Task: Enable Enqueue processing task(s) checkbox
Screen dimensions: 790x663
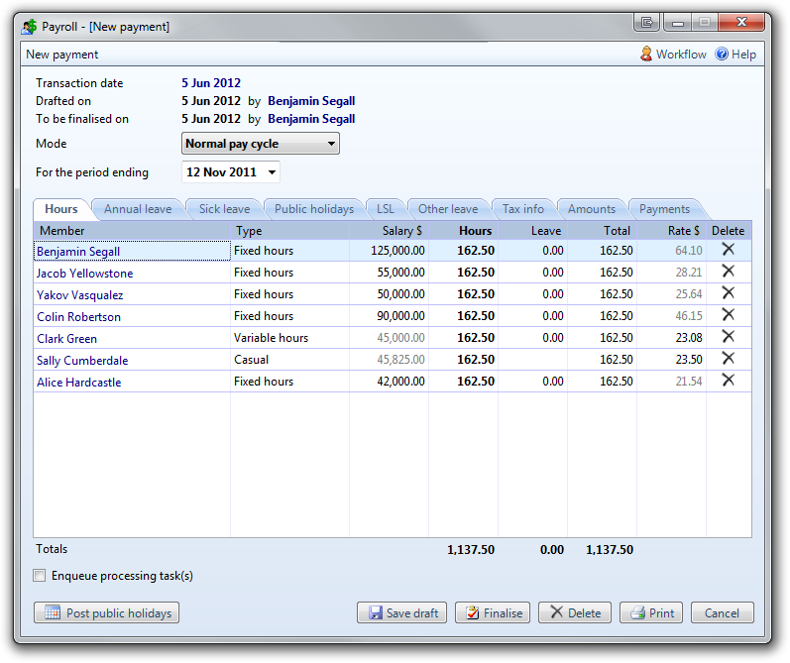Action: (x=40, y=576)
